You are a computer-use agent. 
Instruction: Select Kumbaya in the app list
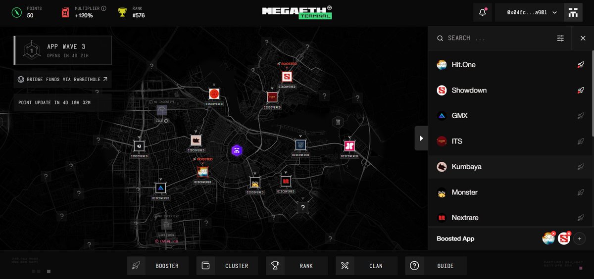510,167
